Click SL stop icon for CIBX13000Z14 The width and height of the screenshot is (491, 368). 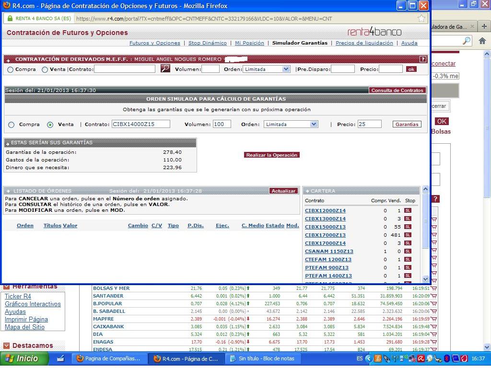coord(408,218)
